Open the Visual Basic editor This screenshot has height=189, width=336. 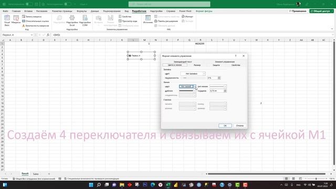(x=7, y=20)
